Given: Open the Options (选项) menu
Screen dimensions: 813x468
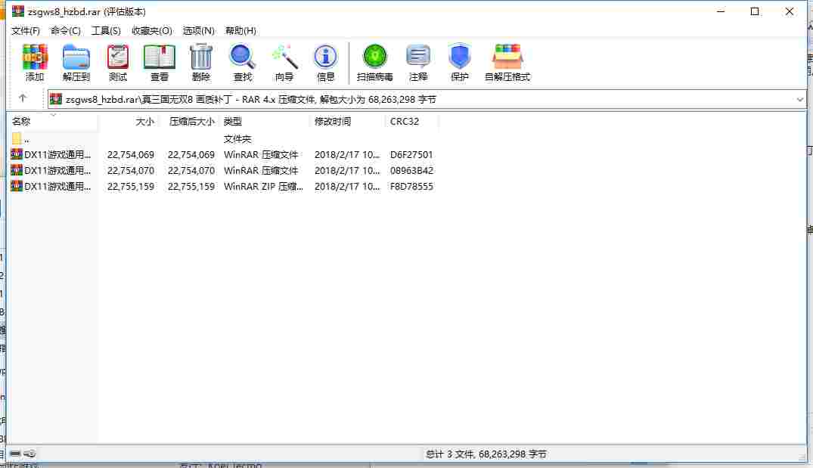Looking at the screenshot, I should coord(199,30).
